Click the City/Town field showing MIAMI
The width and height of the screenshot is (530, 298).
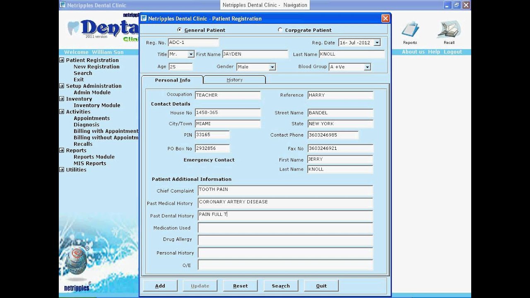228,124
